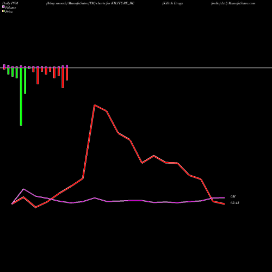
Task: Select the 'Volume' legend label
Action: (x=10, y=8)
